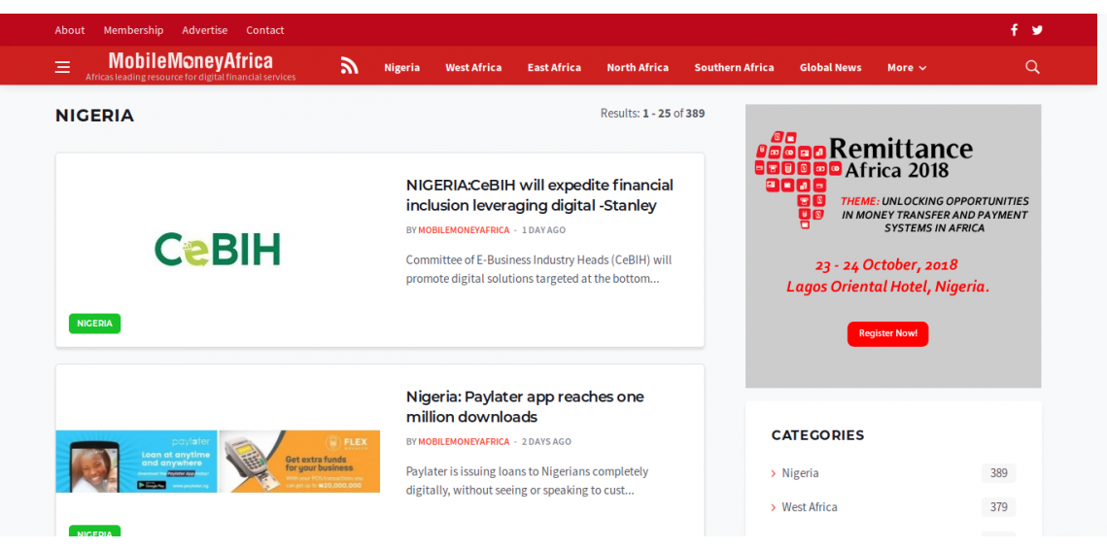
Task: Click the 'Results: 1 - 25 of 389' text
Action: 652,113
